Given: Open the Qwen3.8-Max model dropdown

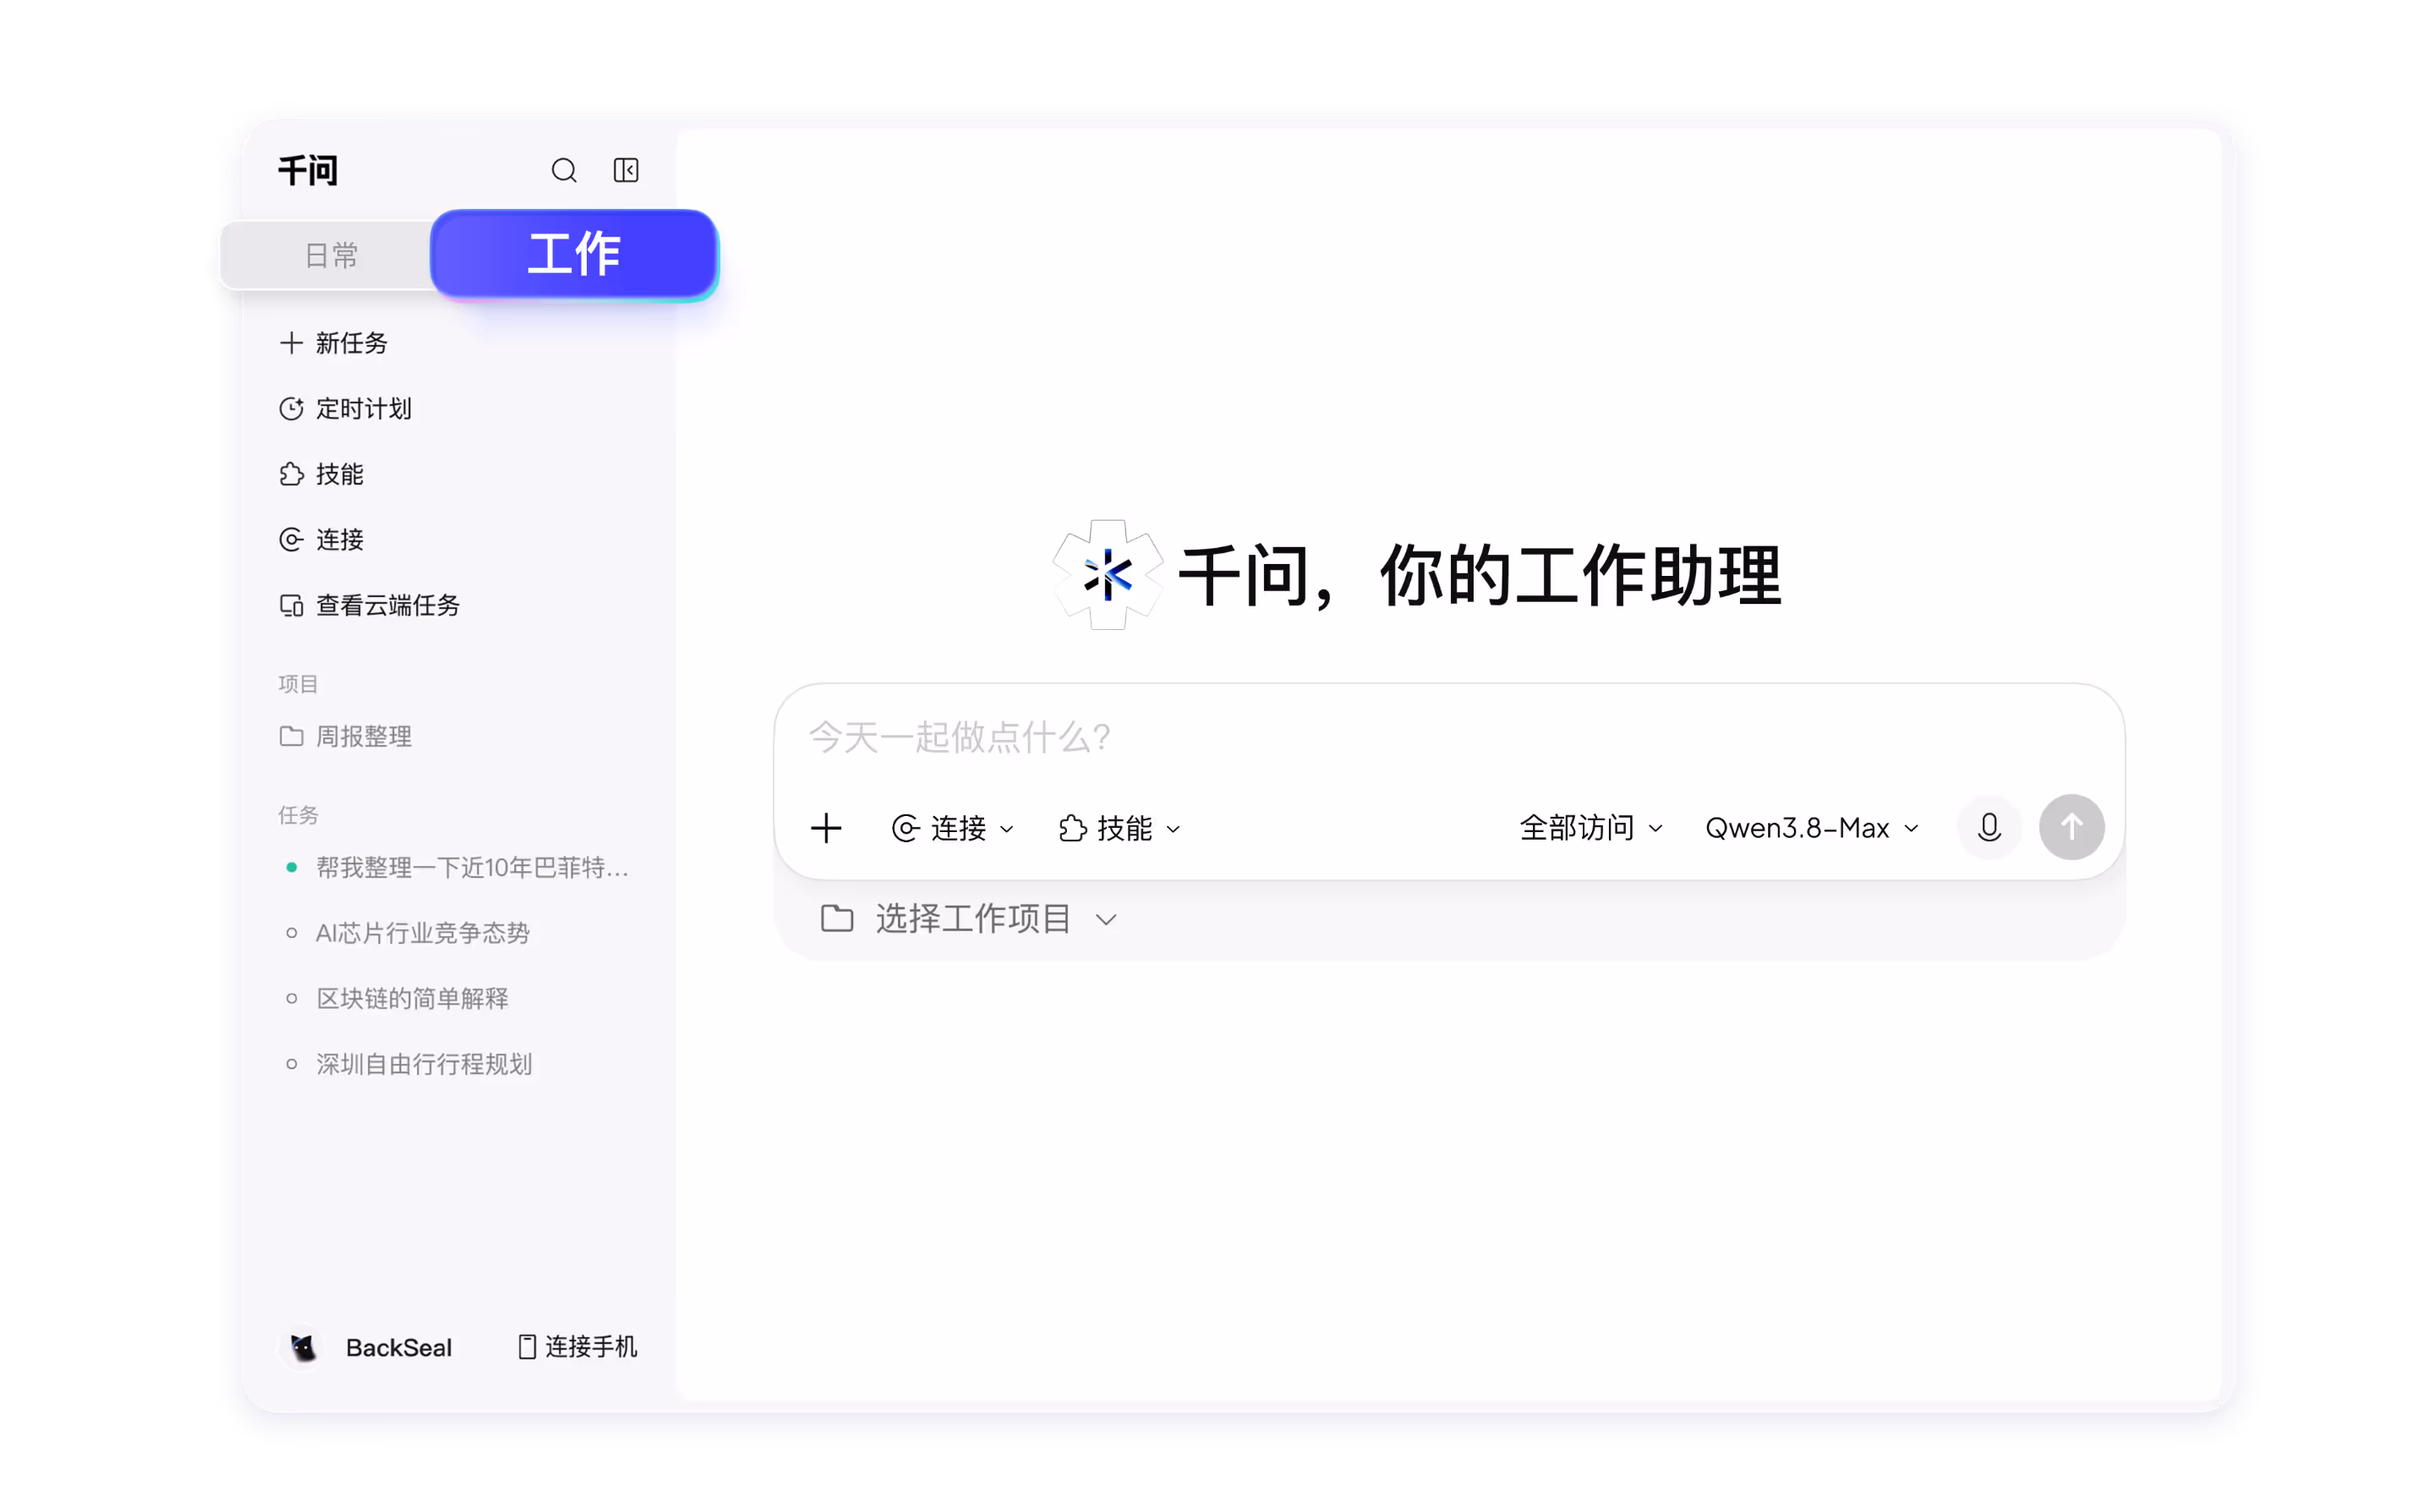Looking at the screenshot, I should coord(1812,828).
